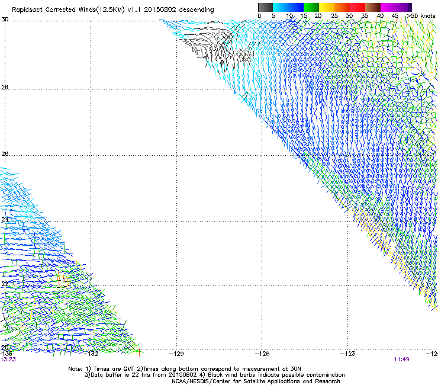Click the latitude label '30' on the left axis
The image size is (438, 385).
5,20
